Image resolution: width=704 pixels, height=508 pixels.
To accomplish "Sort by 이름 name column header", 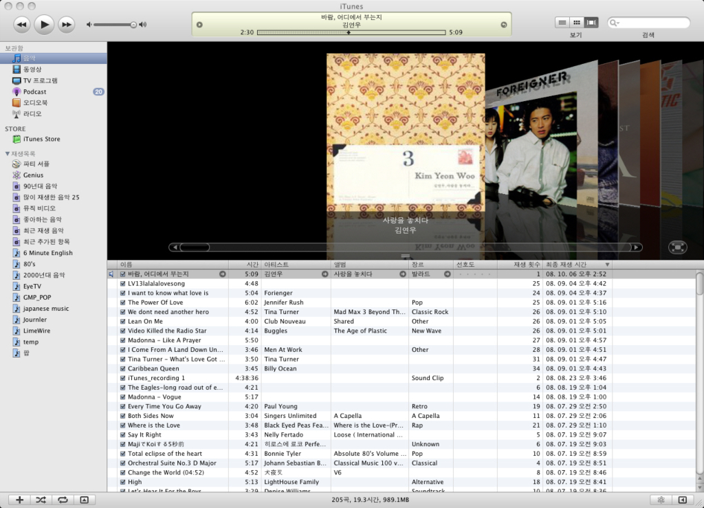I will pos(173,265).
